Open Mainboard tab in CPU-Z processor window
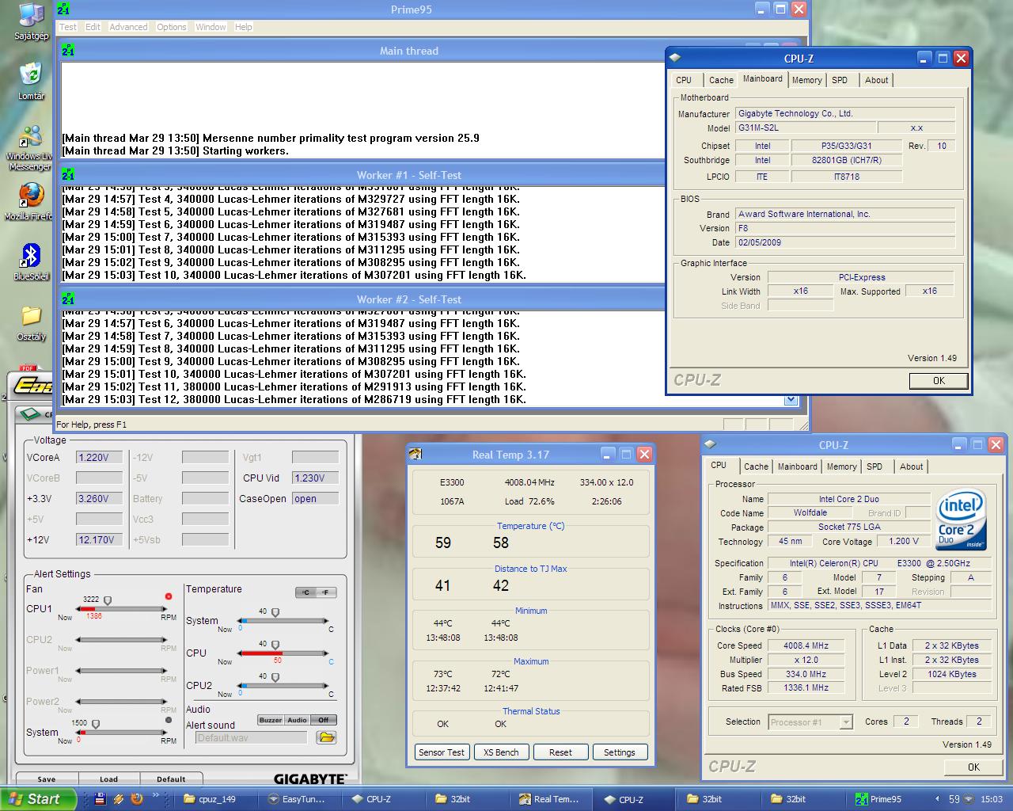The height and width of the screenshot is (811, 1013). click(797, 466)
